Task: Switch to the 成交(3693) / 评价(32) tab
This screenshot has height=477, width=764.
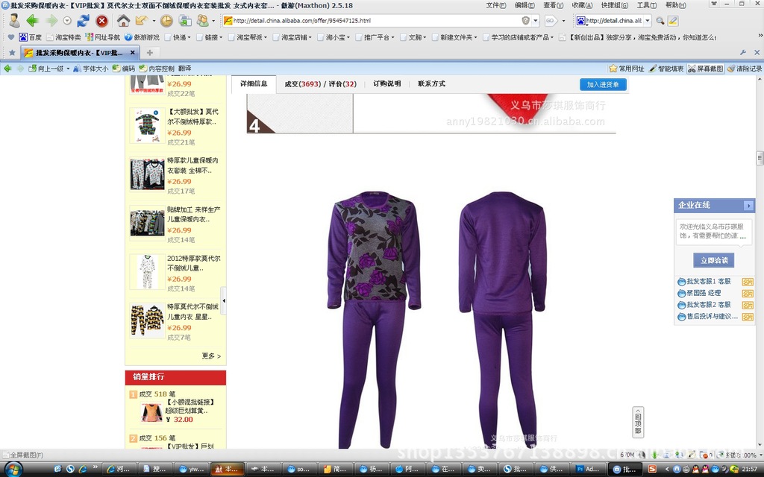Action: [x=321, y=84]
